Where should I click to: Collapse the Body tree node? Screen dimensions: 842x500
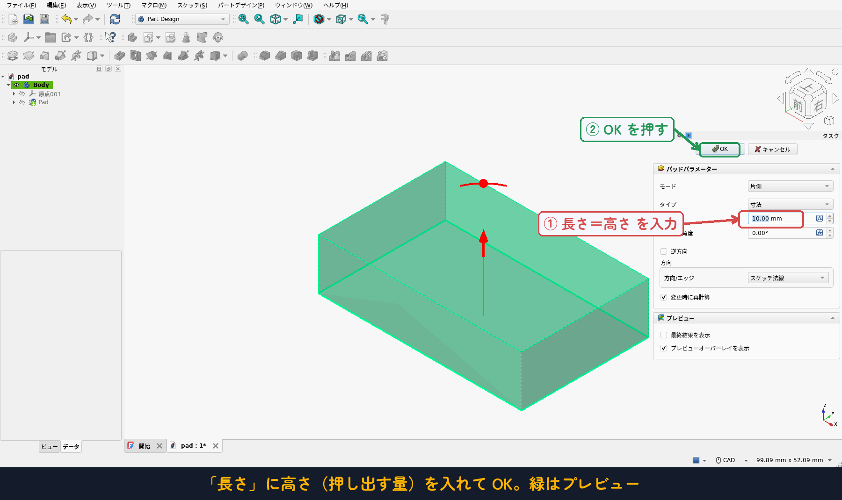pos(8,85)
